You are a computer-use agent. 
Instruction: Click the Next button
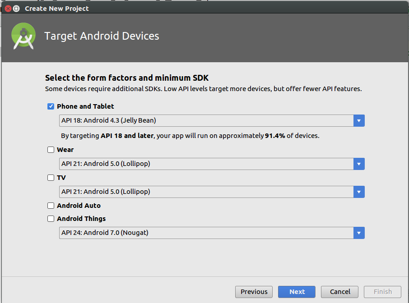[x=297, y=292]
